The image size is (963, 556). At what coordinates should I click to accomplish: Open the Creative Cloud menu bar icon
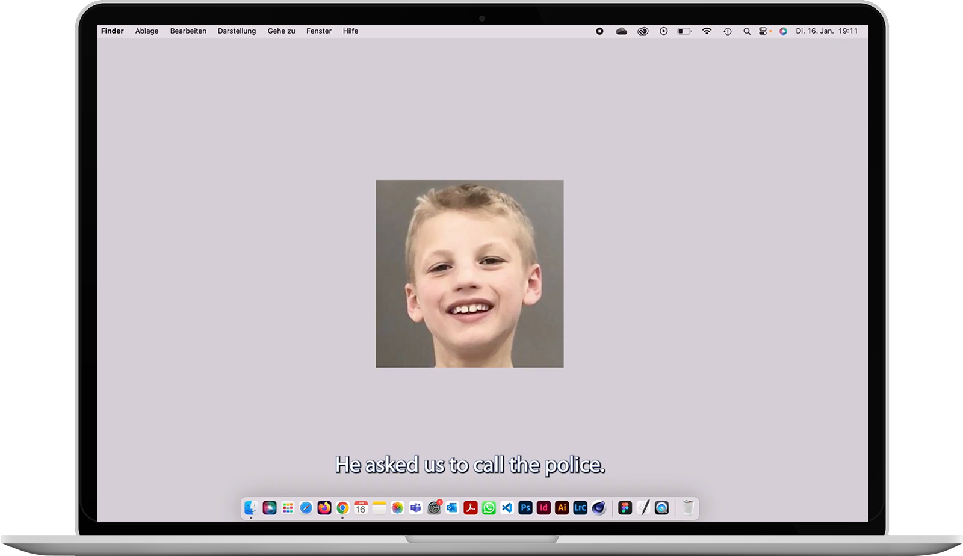tap(643, 31)
